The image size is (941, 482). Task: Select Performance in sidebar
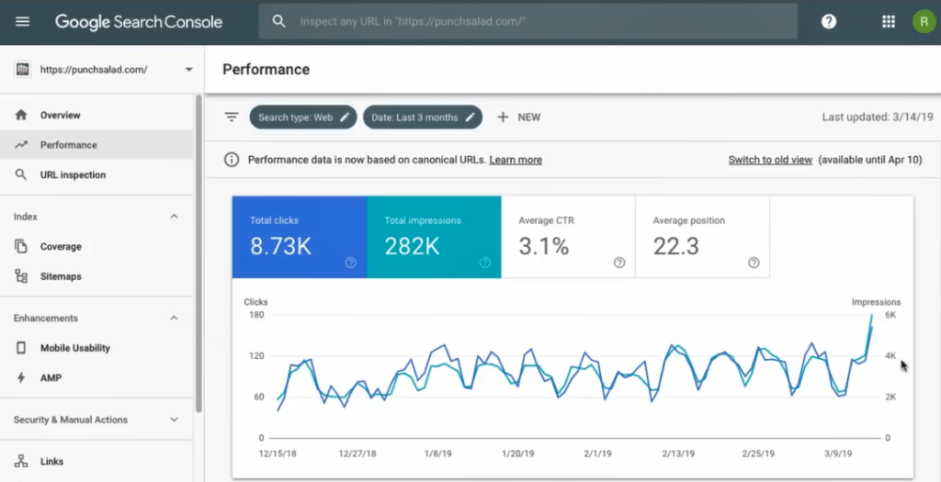(x=96, y=144)
